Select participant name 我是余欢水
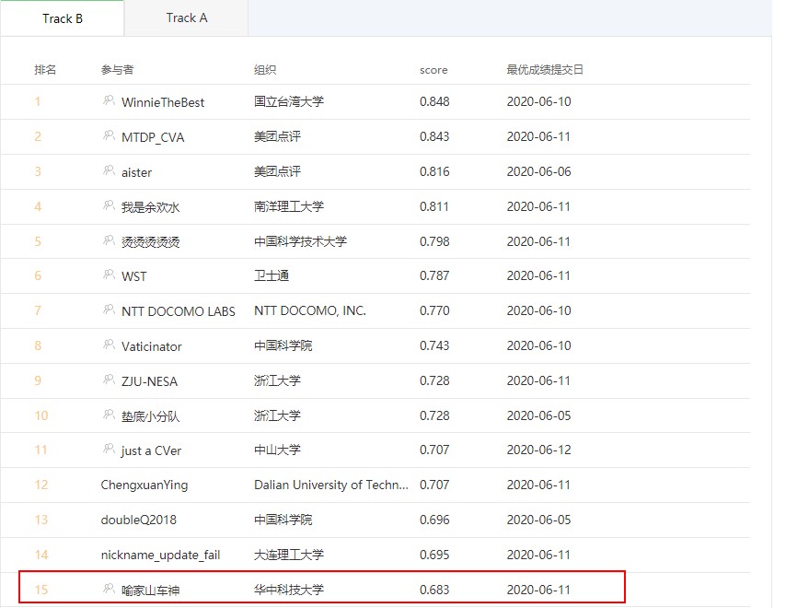 point(150,207)
